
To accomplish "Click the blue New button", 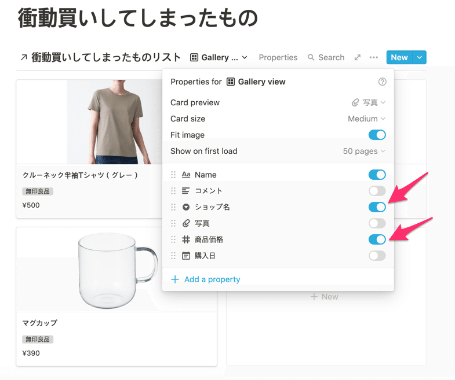I will click(x=399, y=57).
